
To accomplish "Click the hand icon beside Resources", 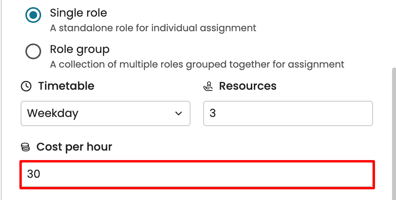I will 208,86.
